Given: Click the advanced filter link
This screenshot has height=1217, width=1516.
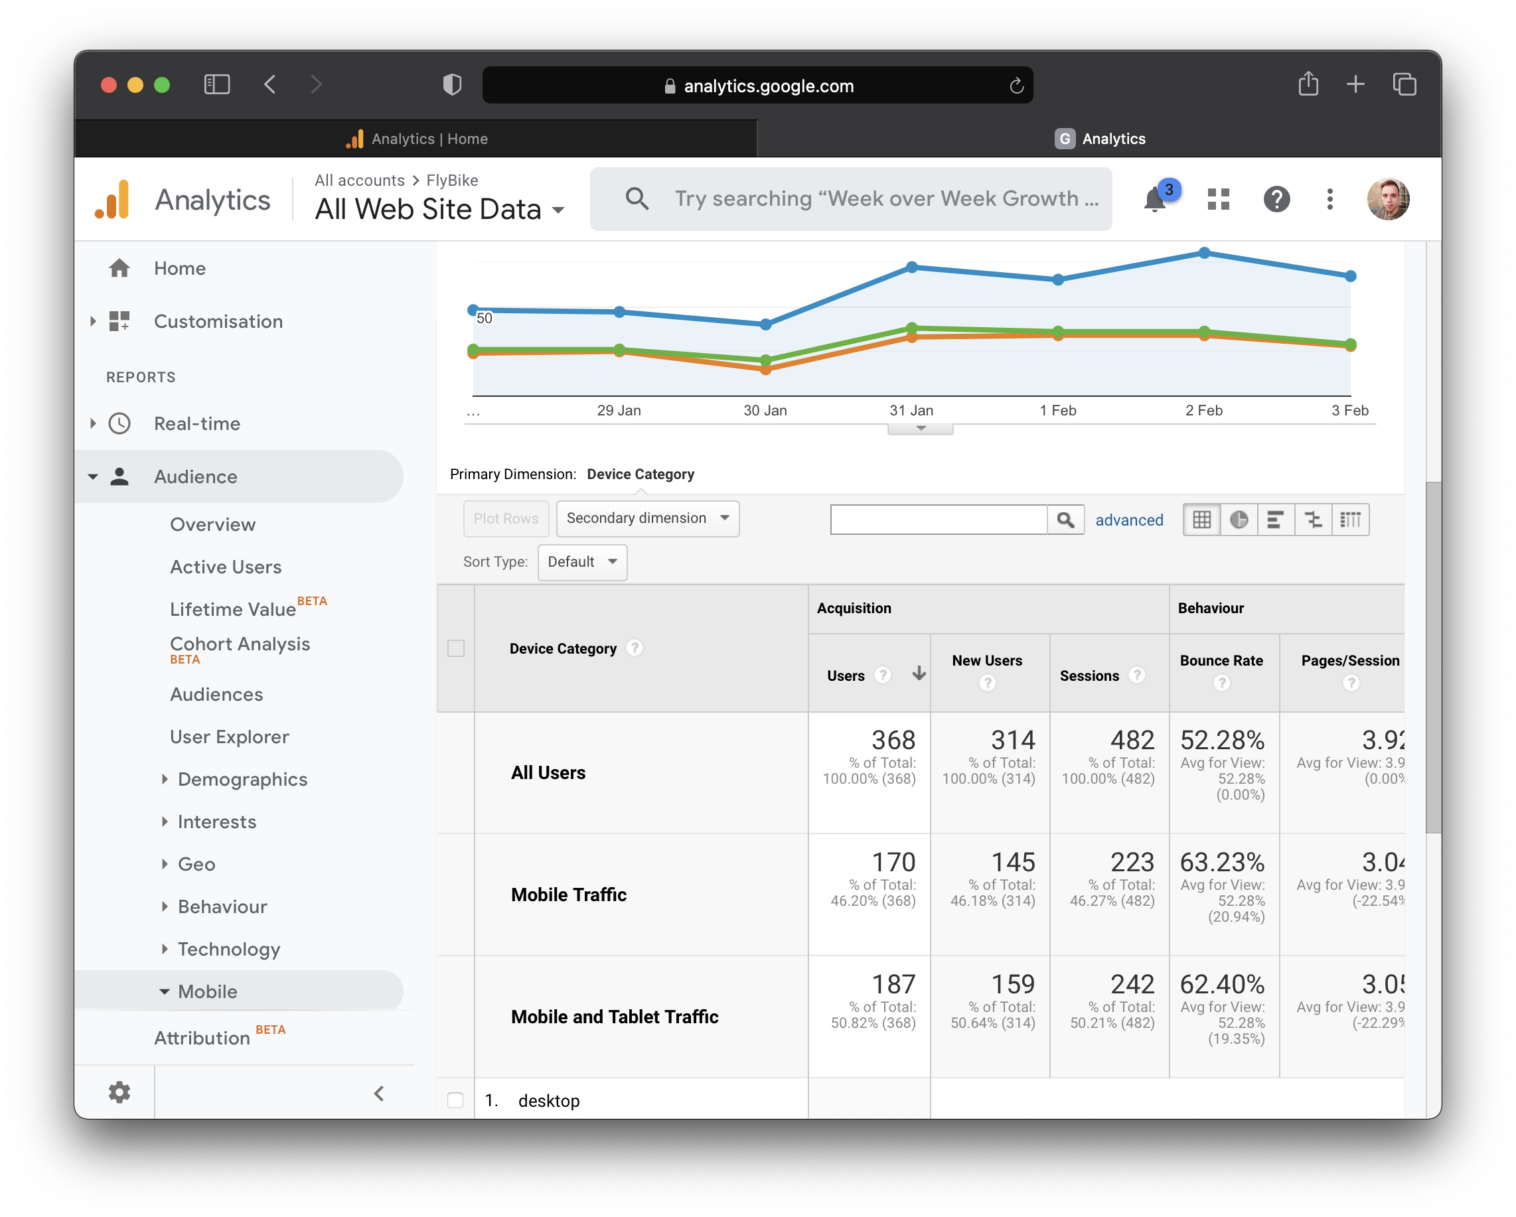Looking at the screenshot, I should click(1128, 520).
